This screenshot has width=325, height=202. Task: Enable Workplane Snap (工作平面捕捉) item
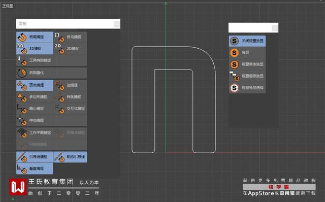(x=35, y=133)
